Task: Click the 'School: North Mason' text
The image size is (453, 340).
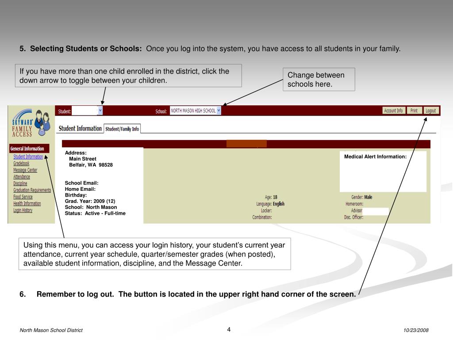Action: pos(91,207)
